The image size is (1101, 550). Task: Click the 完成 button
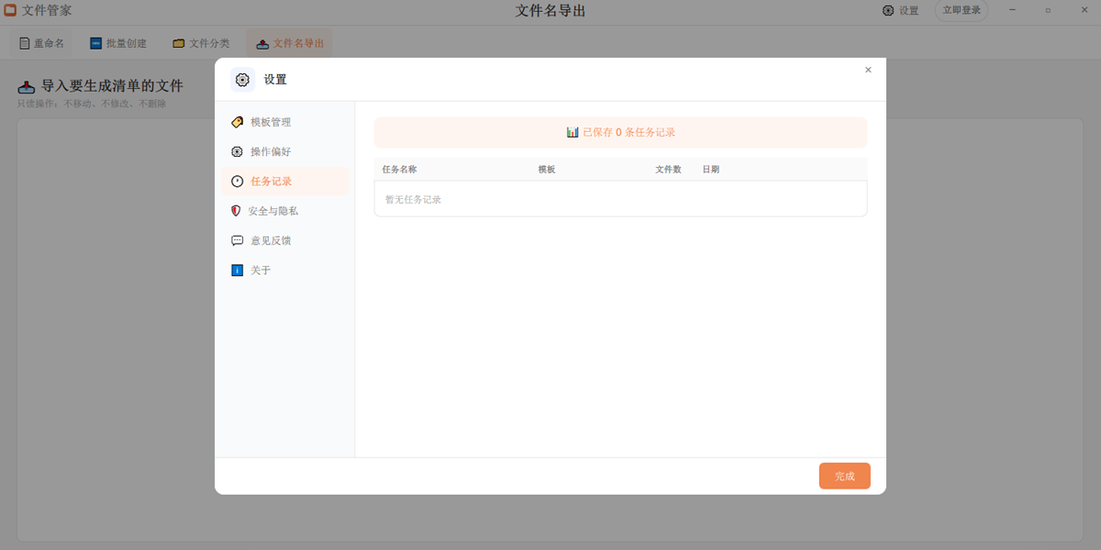click(x=845, y=476)
